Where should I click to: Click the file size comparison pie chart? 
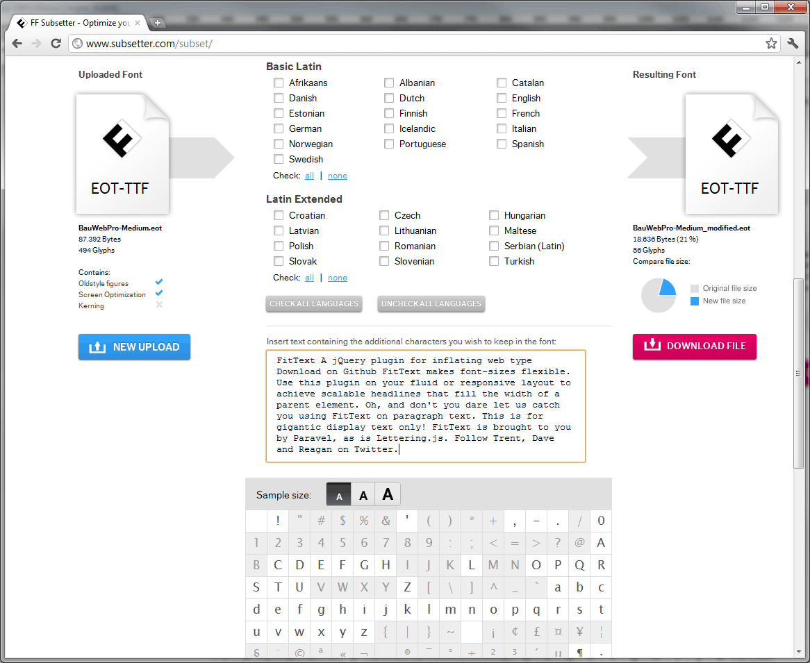click(659, 295)
